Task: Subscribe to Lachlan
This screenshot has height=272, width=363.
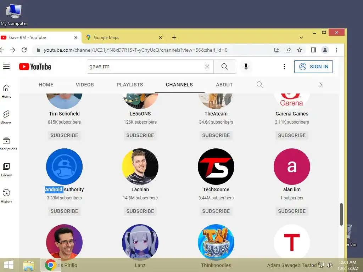Action: point(140,211)
